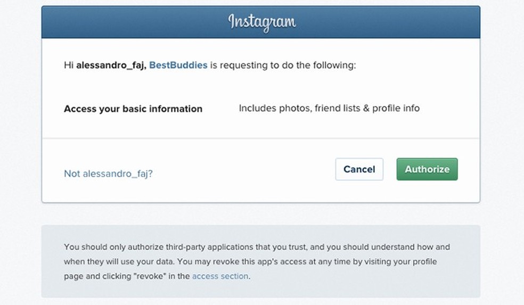
Task: Click the "when they will use your data" text
Action: 119,262
